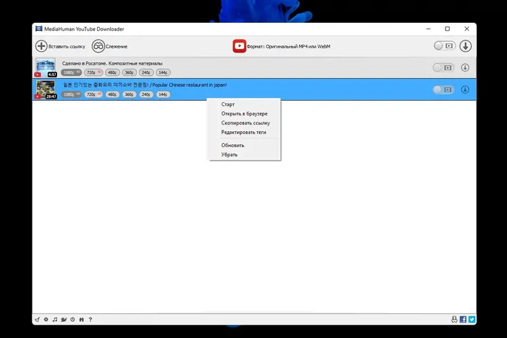The height and width of the screenshot is (338, 507).
Task: Toggle the video switch for the Chinese restaurant row
Action: point(443,89)
